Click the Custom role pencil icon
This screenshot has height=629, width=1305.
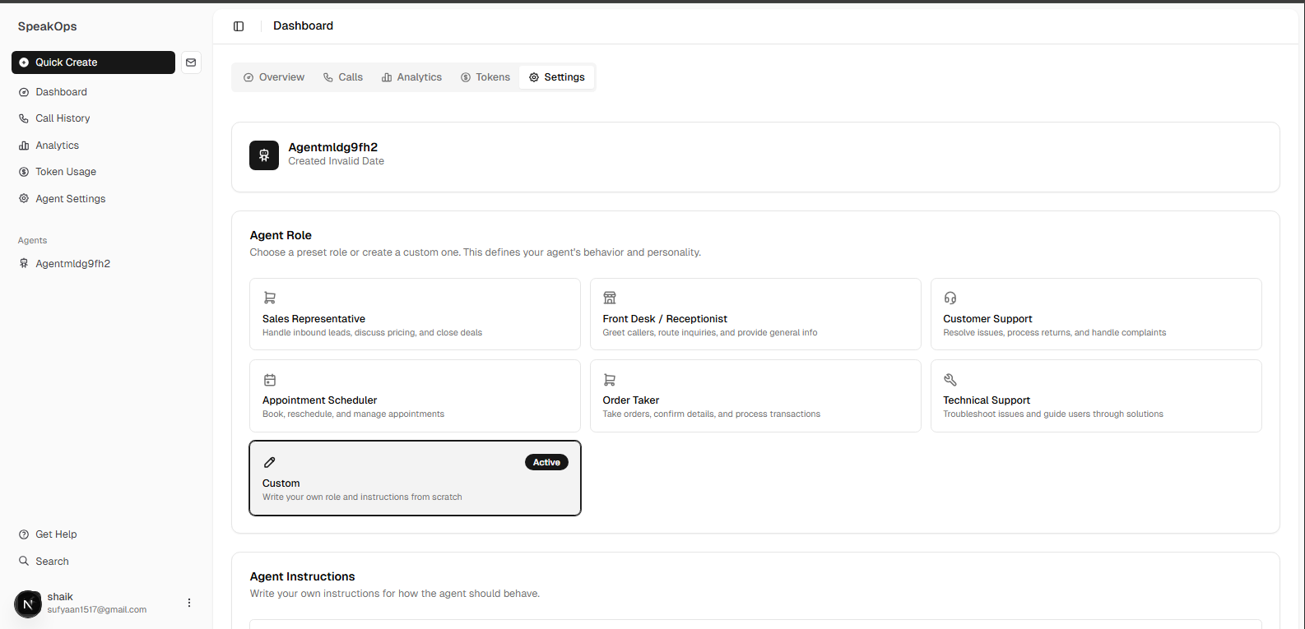(x=270, y=462)
